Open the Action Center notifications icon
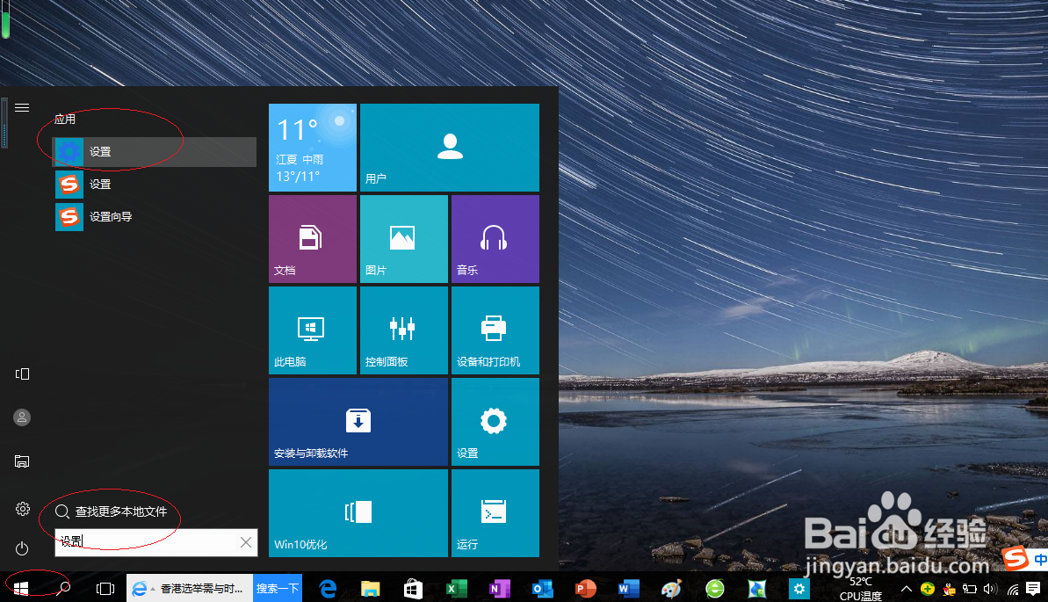This screenshot has height=602, width=1048. 1033,589
